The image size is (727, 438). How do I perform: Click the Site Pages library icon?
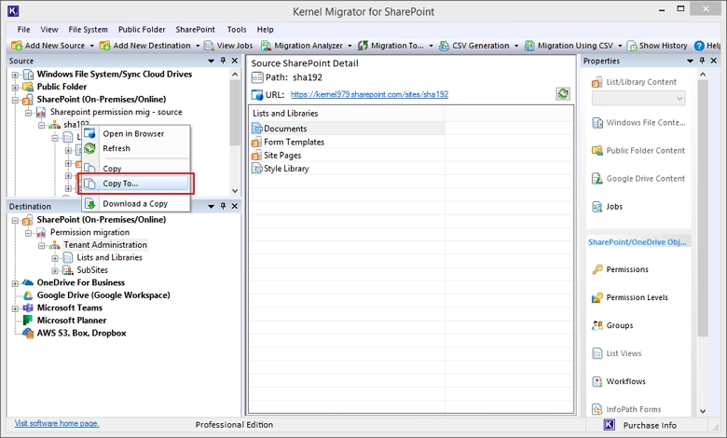click(x=257, y=156)
